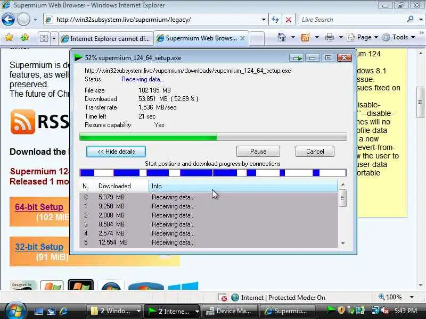The height and width of the screenshot is (319, 426).
Task: Stop page loading with the red X
Action: coord(289,20)
